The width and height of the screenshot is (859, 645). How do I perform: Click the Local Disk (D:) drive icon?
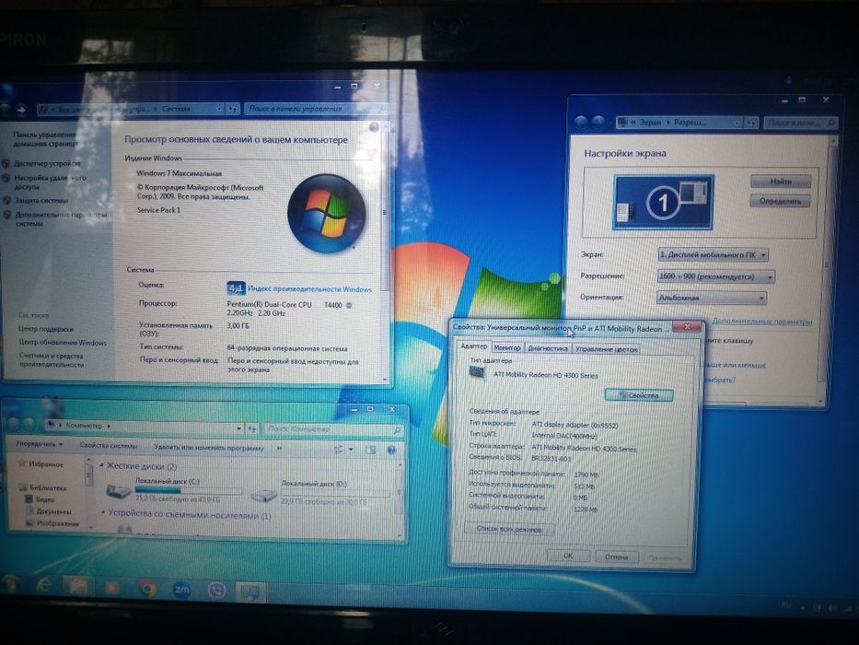[264, 495]
